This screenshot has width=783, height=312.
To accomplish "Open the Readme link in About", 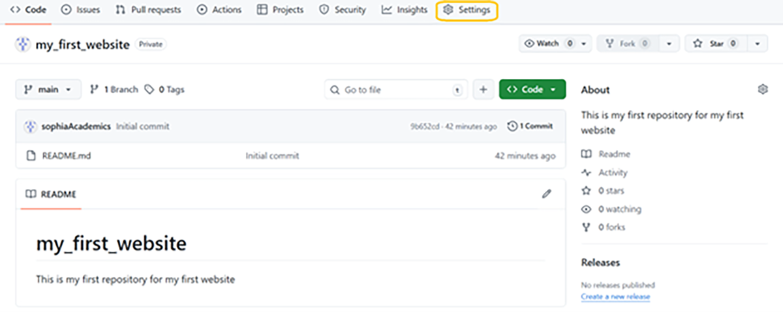I will [615, 154].
